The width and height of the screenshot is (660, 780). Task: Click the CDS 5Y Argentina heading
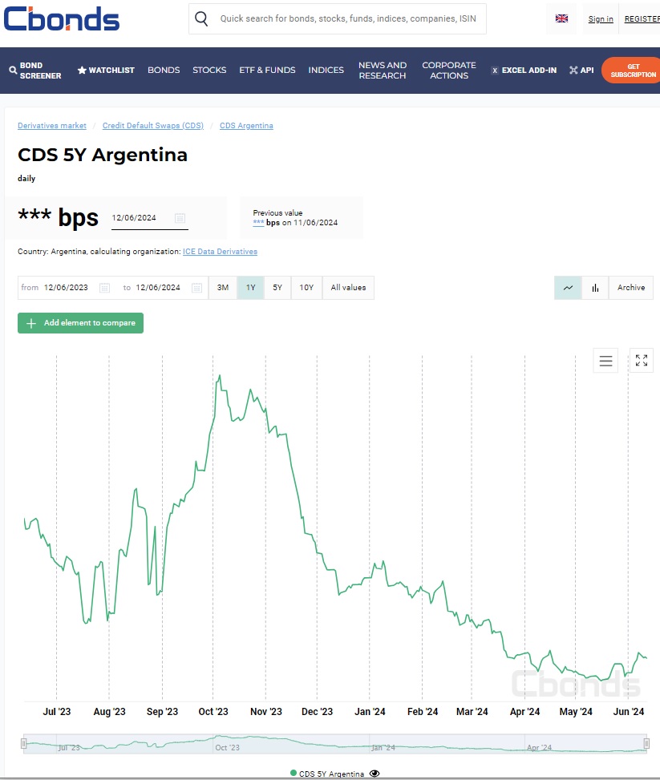point(103,155)
